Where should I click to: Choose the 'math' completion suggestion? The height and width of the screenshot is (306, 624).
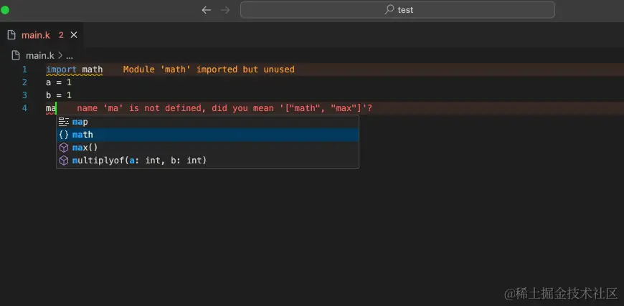click(x=207, y=135)
